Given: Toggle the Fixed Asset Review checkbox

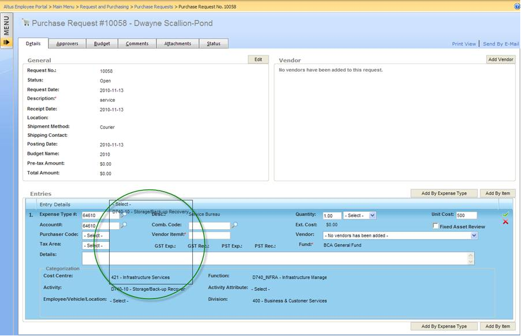Looking at the screenshot, I should (x=435, y=226).
